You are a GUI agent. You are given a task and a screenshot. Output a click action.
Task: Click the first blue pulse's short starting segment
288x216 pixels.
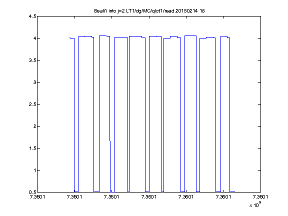[72, 38]
